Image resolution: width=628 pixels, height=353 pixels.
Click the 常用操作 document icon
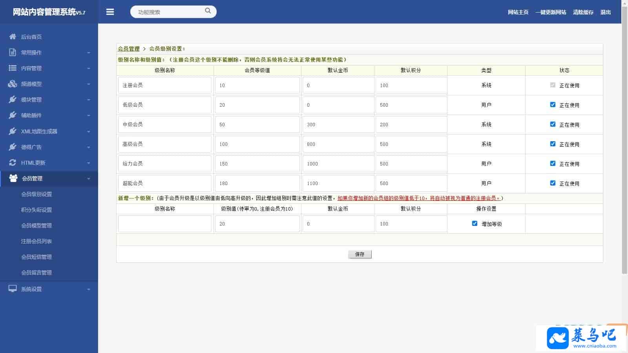tap(13, 52)
